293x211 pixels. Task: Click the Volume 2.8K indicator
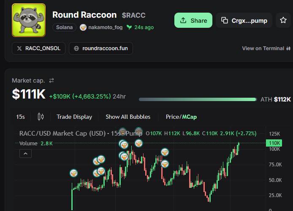[36, 143]
